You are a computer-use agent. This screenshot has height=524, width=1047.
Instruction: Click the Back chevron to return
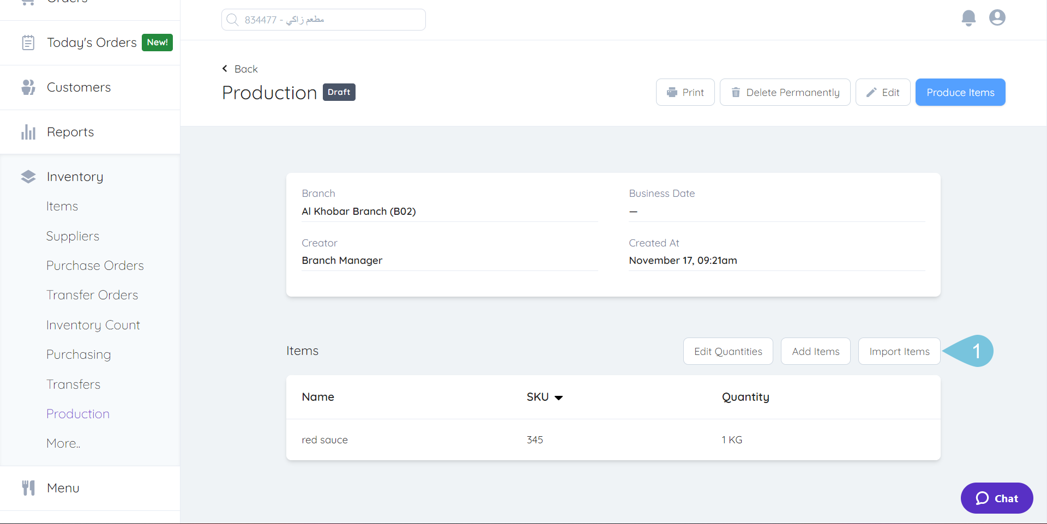click(x=225, y=68)
